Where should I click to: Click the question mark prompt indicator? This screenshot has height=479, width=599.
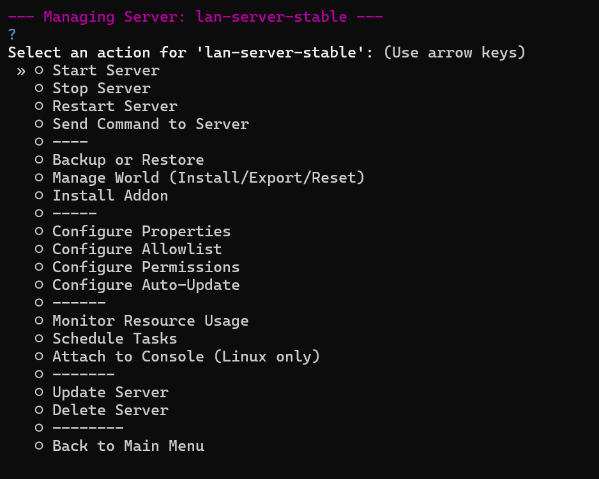(x=11, y=34)
